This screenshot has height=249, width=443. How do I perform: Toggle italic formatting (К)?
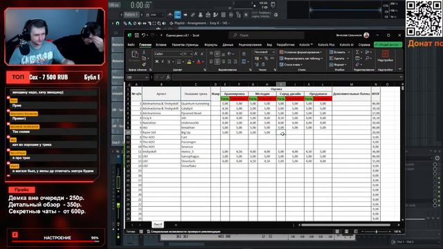coord(163,62)
